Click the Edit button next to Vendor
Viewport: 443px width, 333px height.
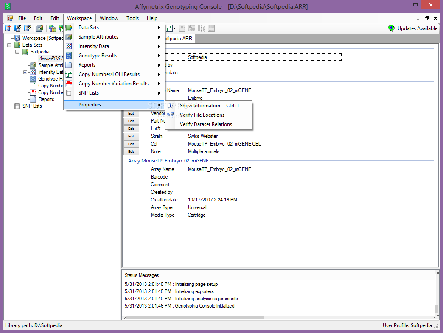[131, 113]
